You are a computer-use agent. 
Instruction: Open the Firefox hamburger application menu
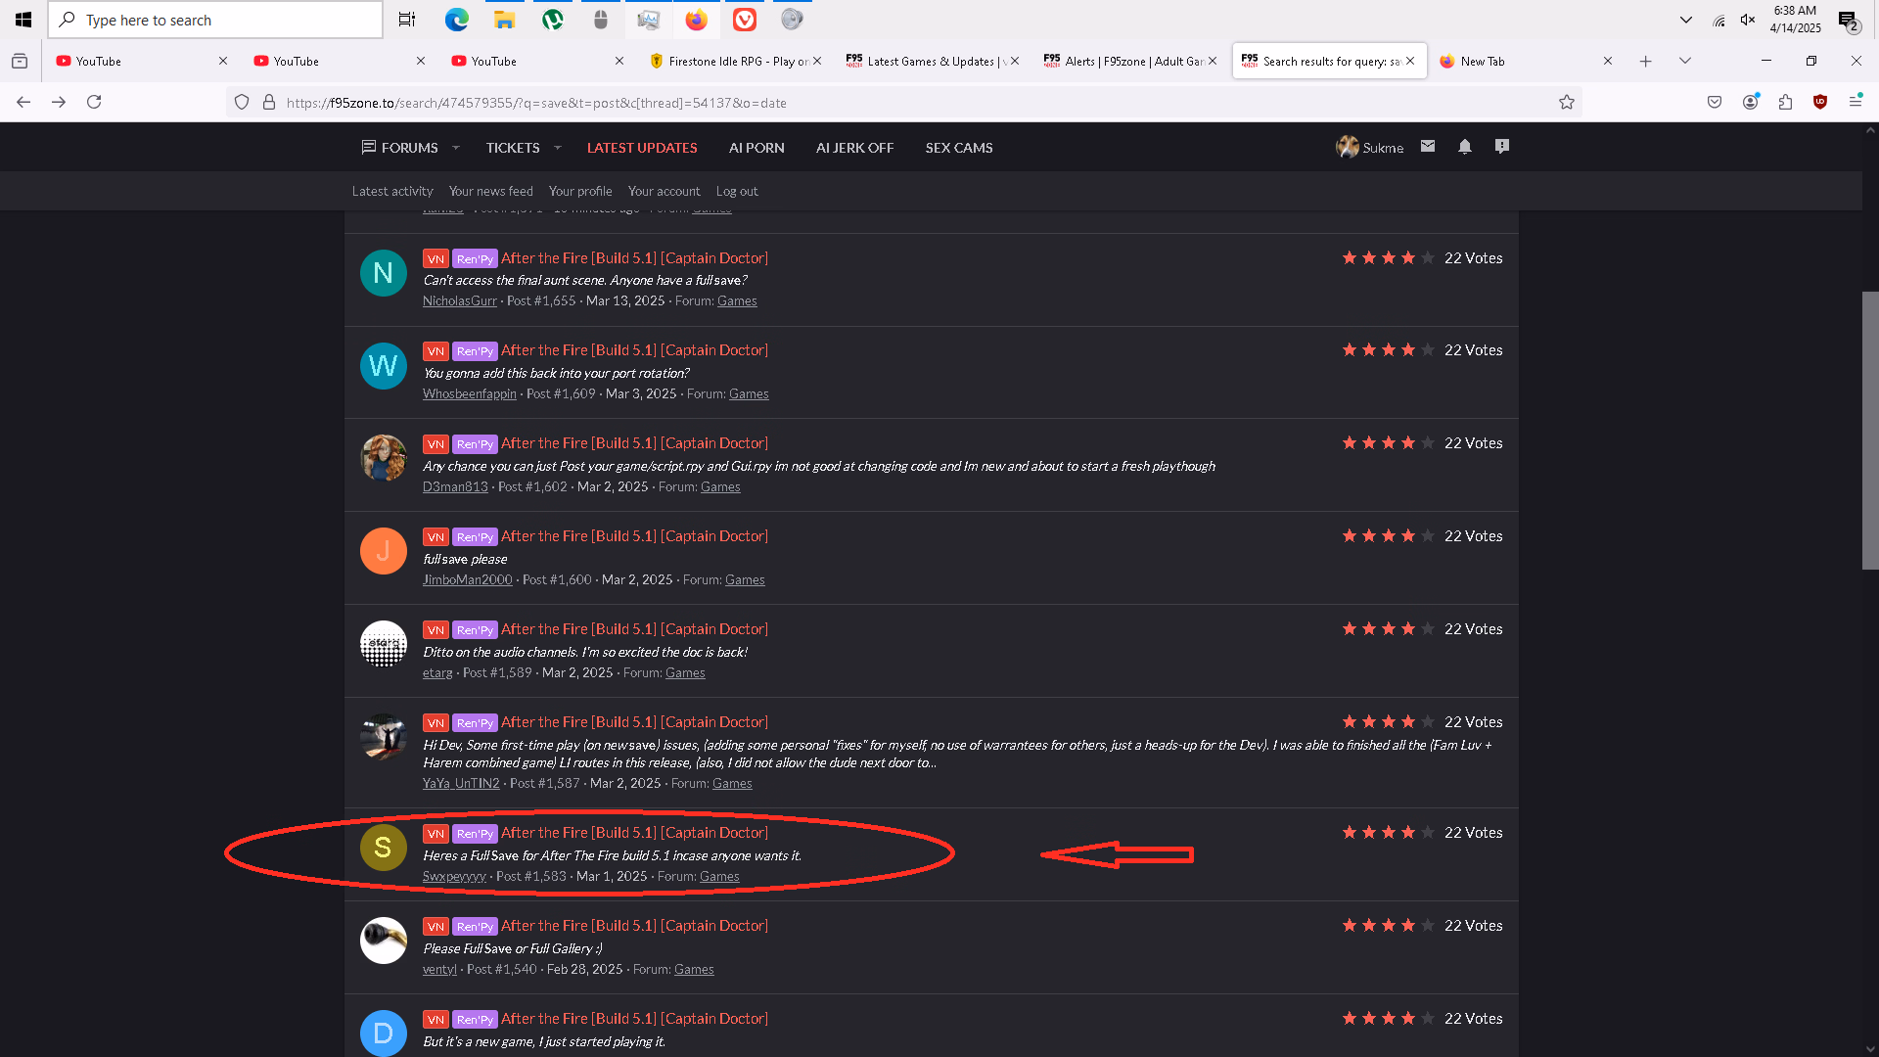point(1856,102)
